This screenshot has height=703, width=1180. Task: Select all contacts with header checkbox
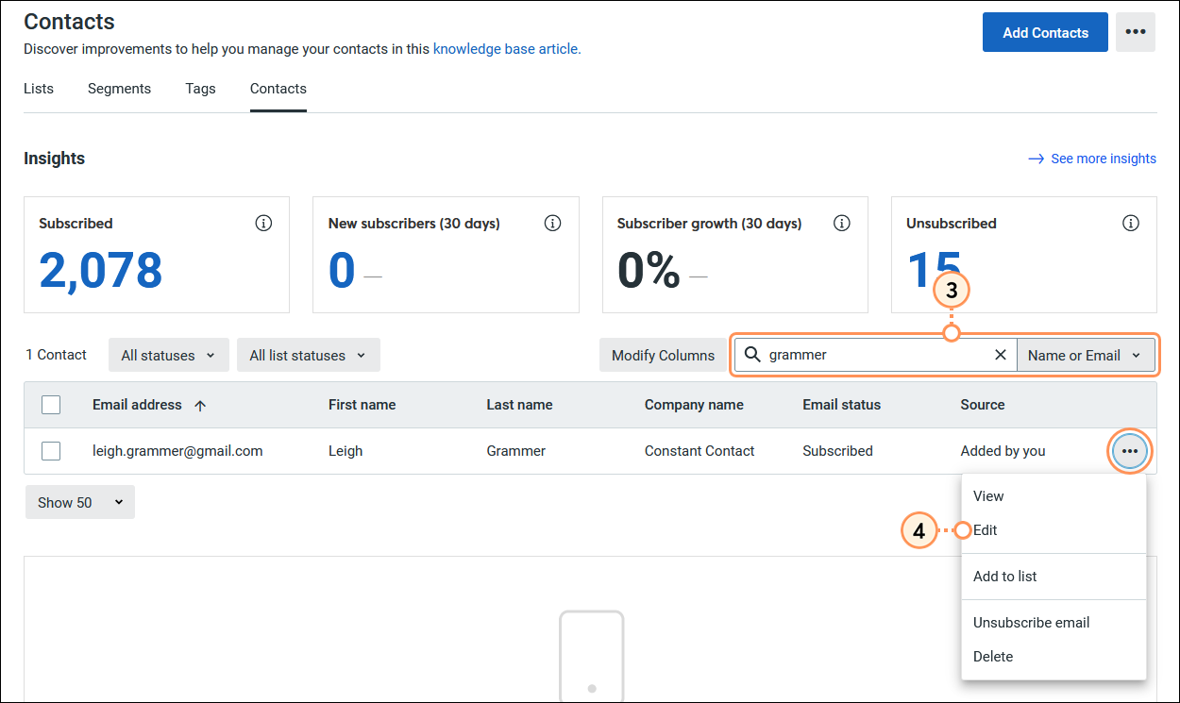coord(51,405)
